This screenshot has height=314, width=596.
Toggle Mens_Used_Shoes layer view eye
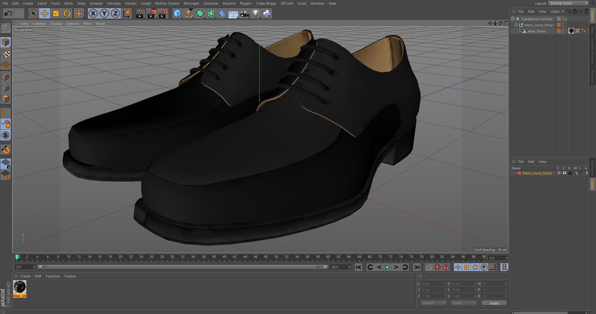(564, 173)
